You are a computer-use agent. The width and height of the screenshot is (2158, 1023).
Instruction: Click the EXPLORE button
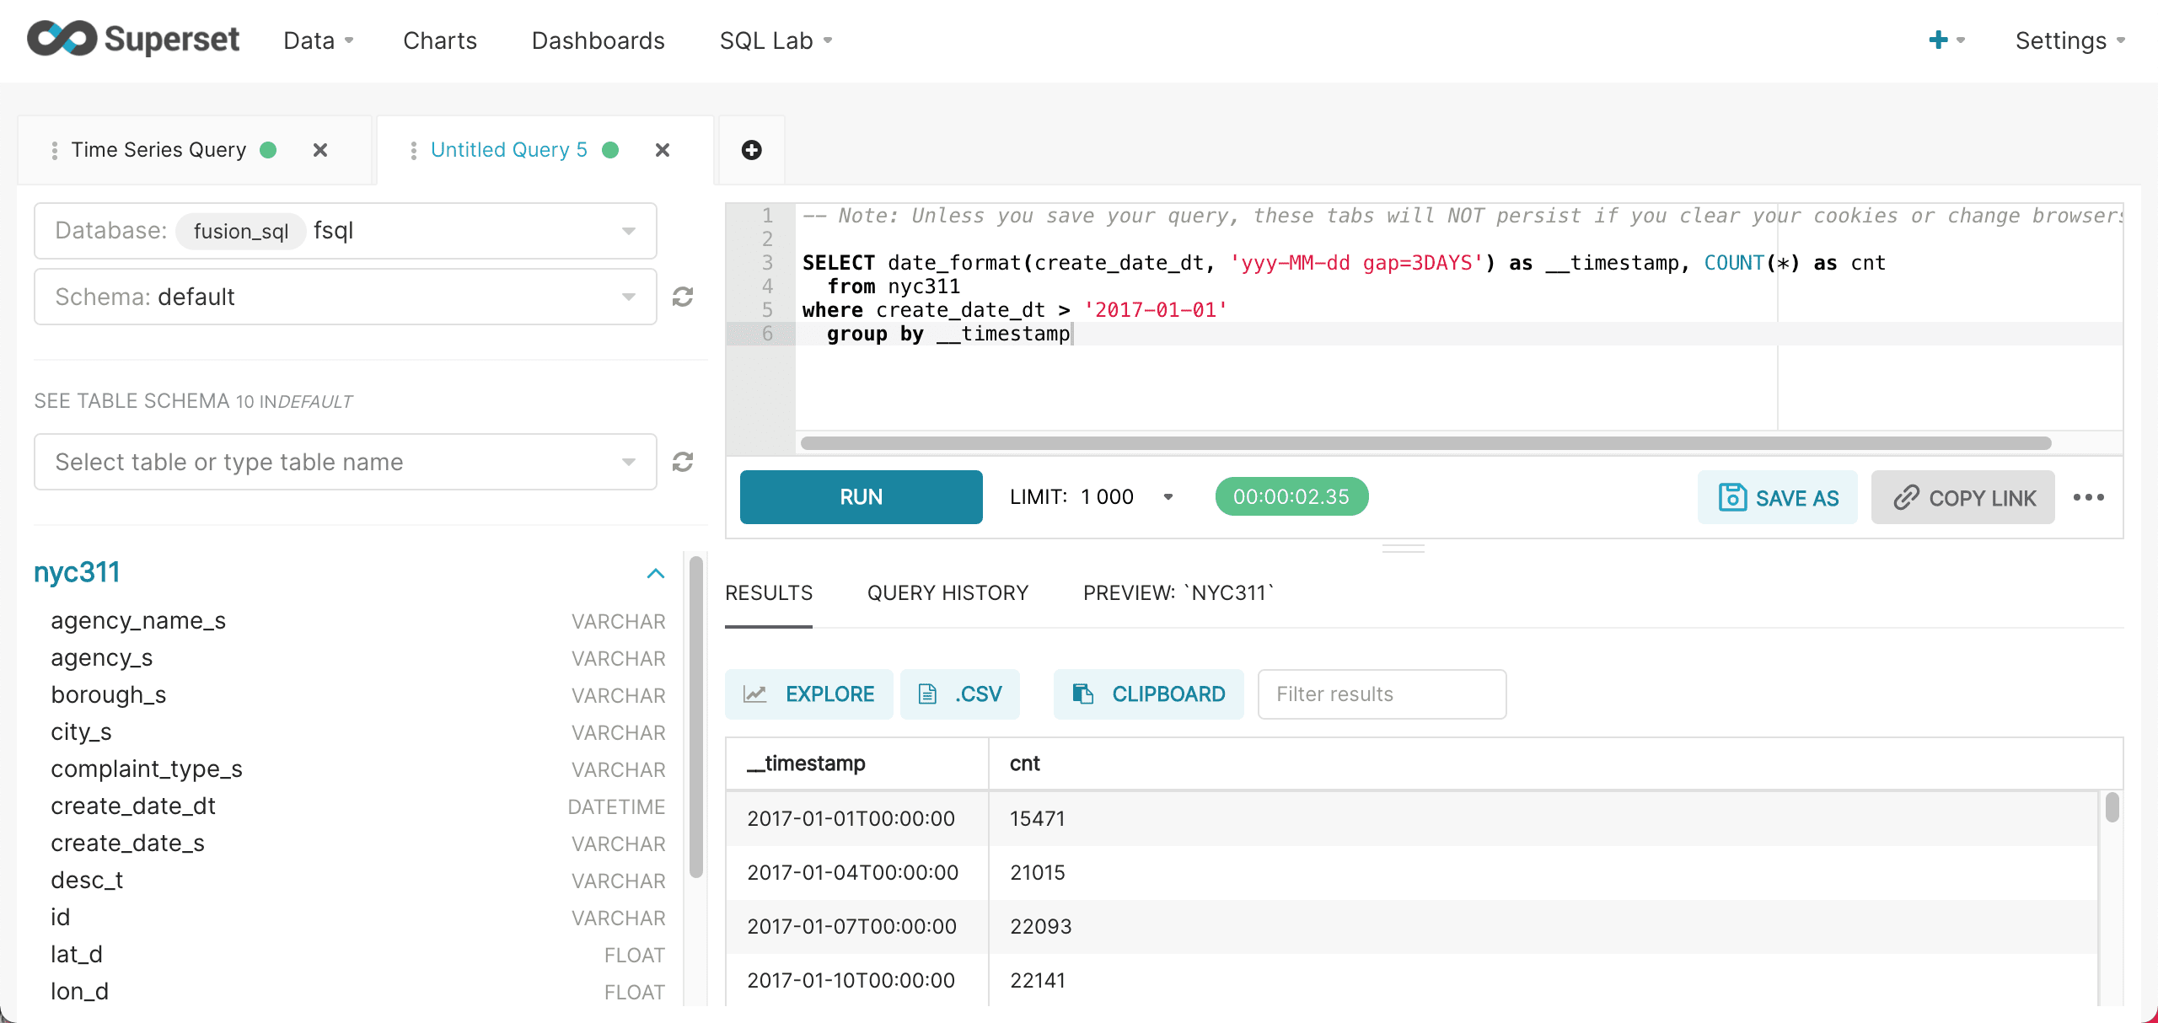pyautogui.click(x=809, y=694)
